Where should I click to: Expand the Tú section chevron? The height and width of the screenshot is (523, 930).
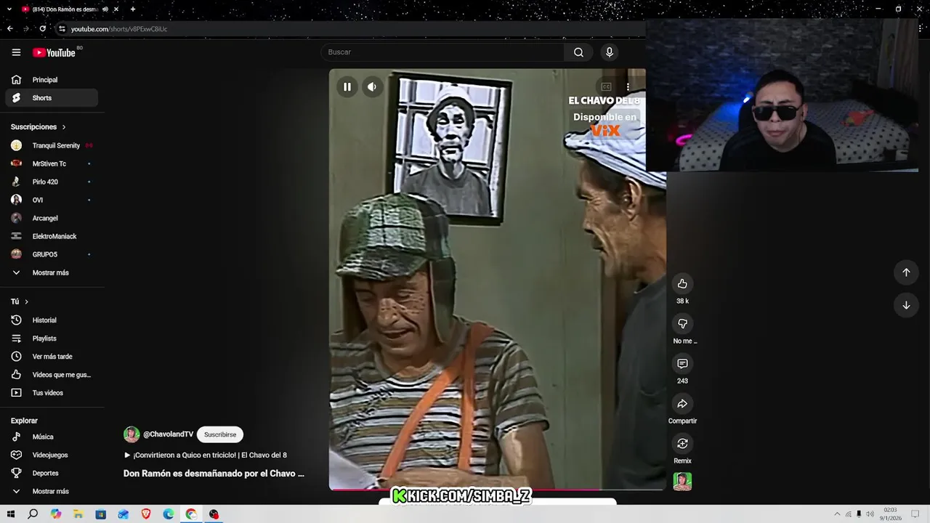(27, 301)
